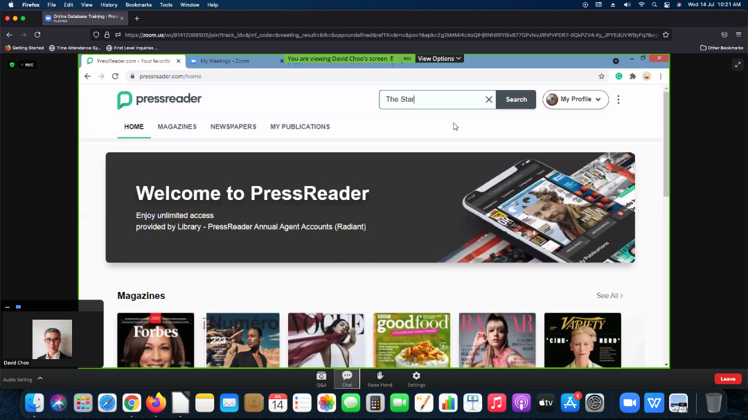Open Spotlight search in the menu bar
The height and width of the screenshot is (420, 748).
pos(654,5)
